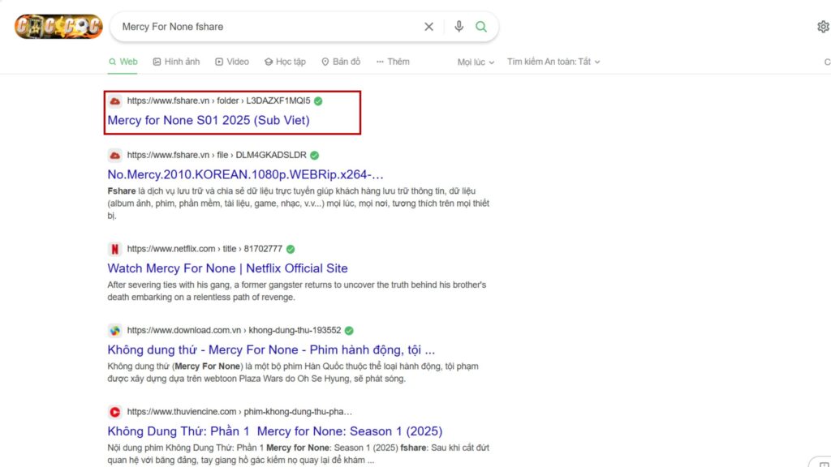831x467 pixels.
Task: Open 'Không Dung Thứ: Phần 1' thuviencine result
Action: [274, 431]
